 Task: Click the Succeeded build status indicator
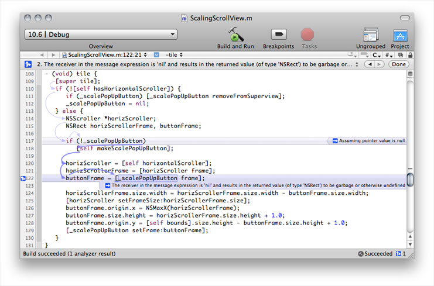375,254
